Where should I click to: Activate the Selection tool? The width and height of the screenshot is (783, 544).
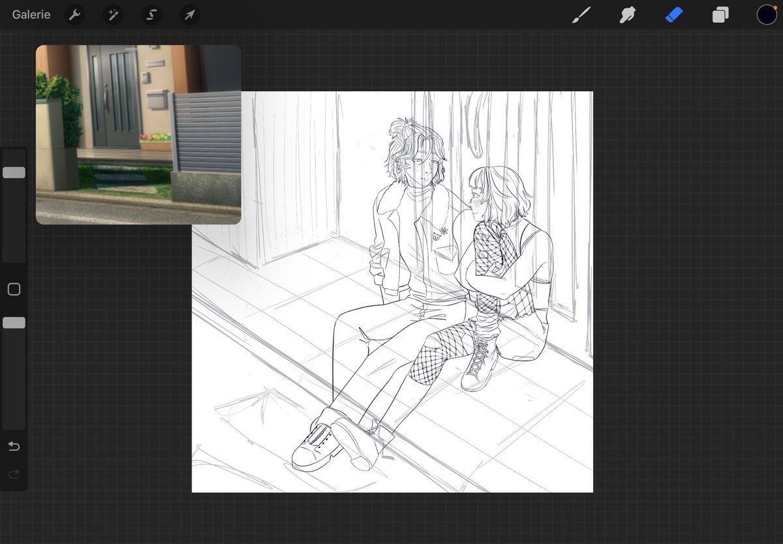click(x=151, y=14)
